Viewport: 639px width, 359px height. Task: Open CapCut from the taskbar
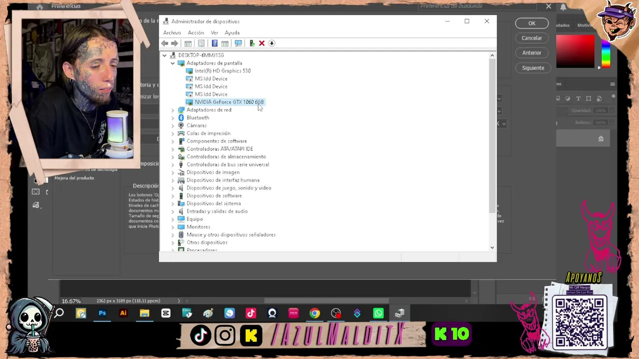(x=166, y=313)
